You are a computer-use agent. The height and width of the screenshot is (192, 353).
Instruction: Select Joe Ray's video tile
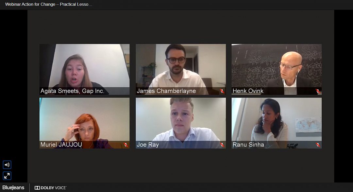click(x=181, y=123)
